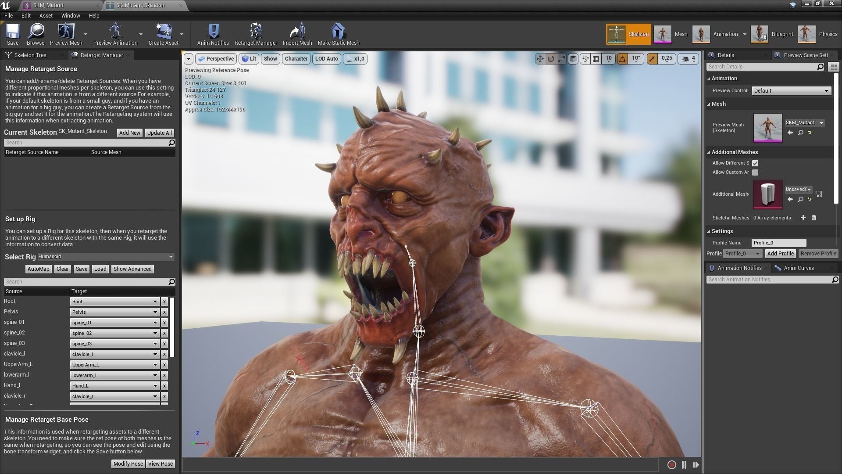Use selected asset arrow for Preview Mesh
The width and height of the screenshot is (842, 474).
click(x=790, y=133)
